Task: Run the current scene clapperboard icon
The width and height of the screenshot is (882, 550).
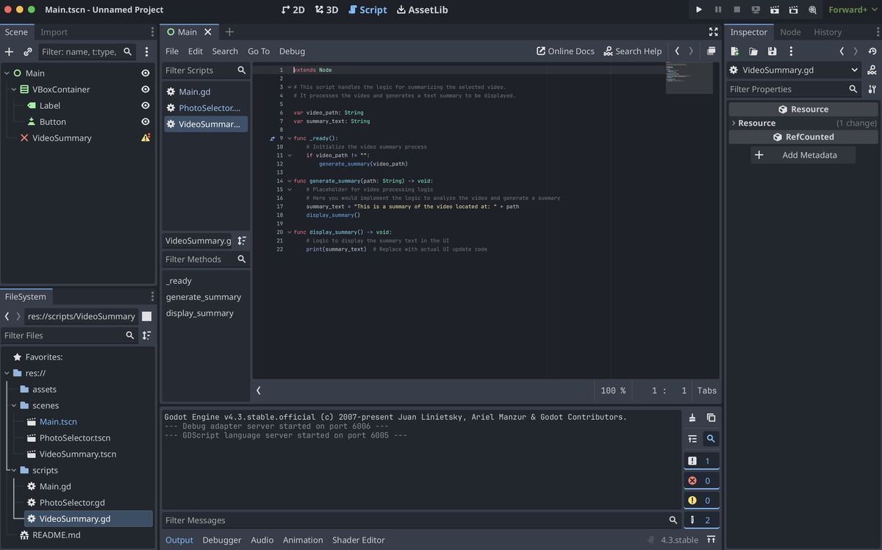Action: (775, 10)
